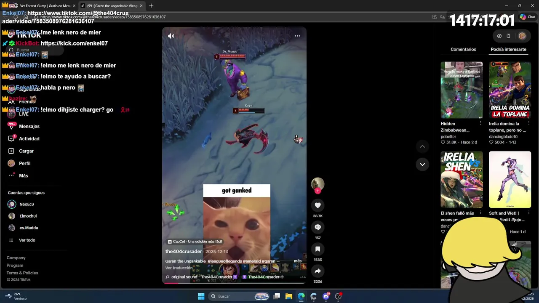Open the Terms & Policies footer link
539x303 pixels.
coord(22,273)
